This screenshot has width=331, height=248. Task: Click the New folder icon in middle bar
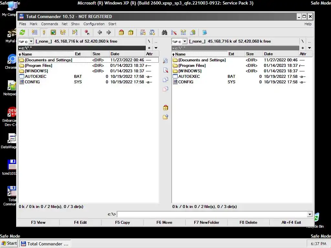pos(165,117)
